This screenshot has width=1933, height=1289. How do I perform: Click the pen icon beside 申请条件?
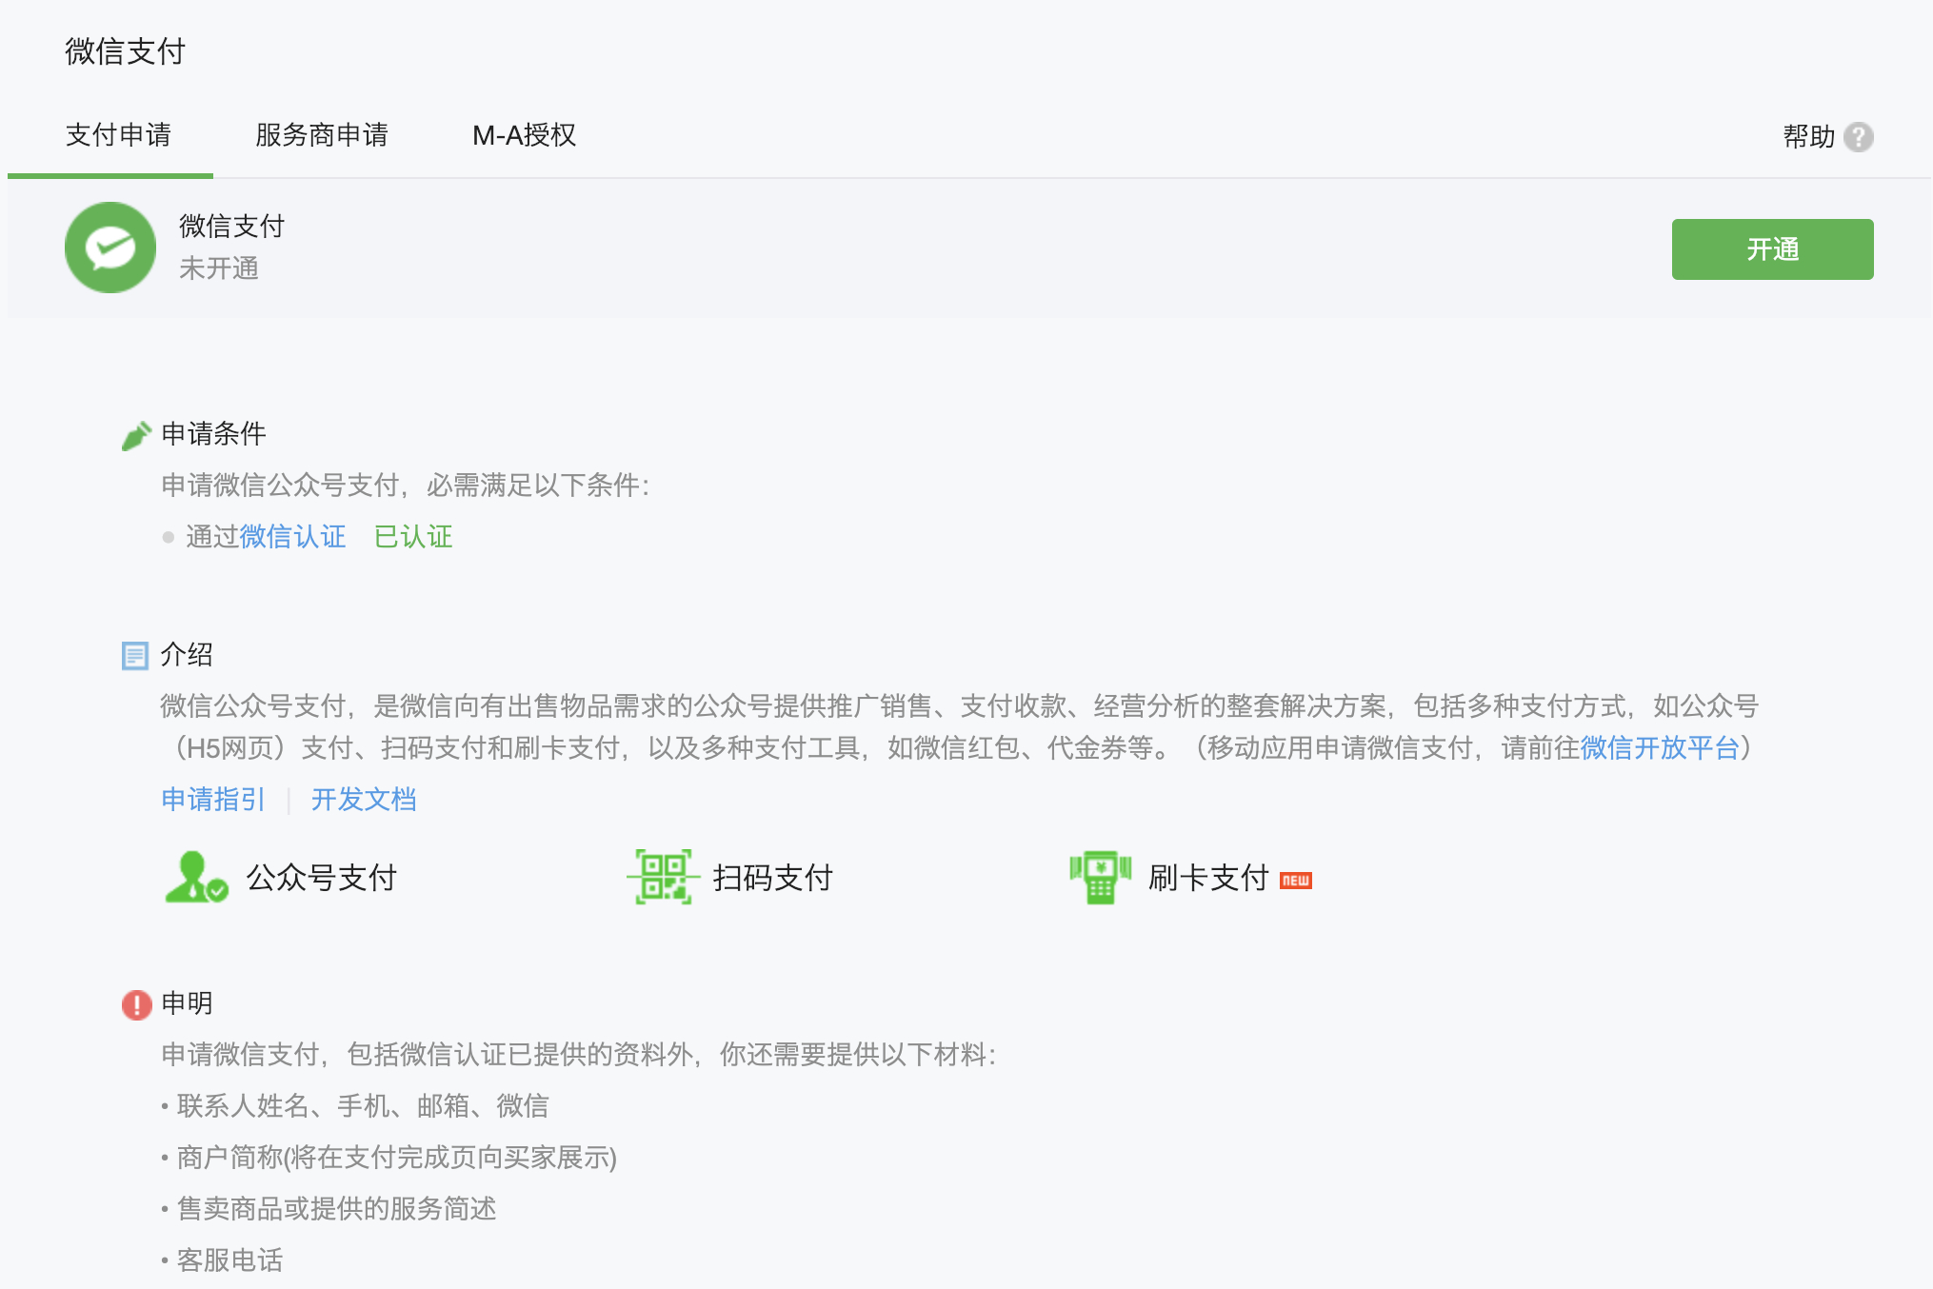136,433
